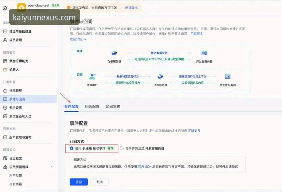
Task: Open 日志检索 menu item
Action: pyautogui.click(x=16, y=158)
